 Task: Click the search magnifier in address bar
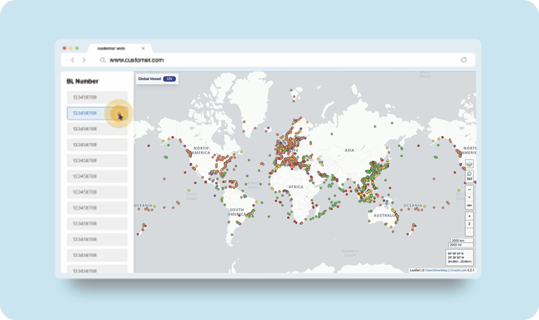[x=102, y=60]
